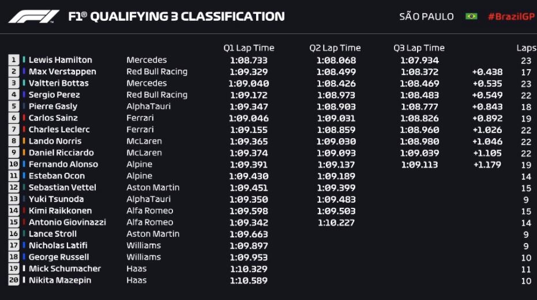Click the Aston Martin team for Vettel
Viewport: 537px width, 300px height.
click(x=153, y=188)
